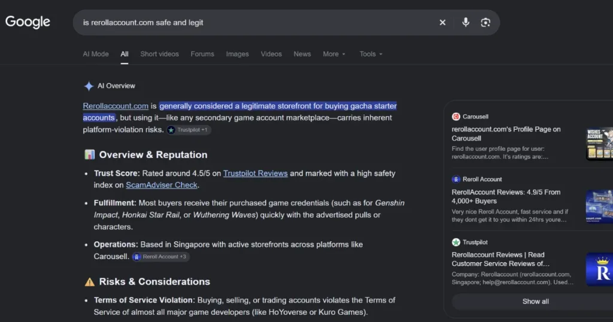
Task: Switch to the AI Mode tab
Action: point(96,54)
